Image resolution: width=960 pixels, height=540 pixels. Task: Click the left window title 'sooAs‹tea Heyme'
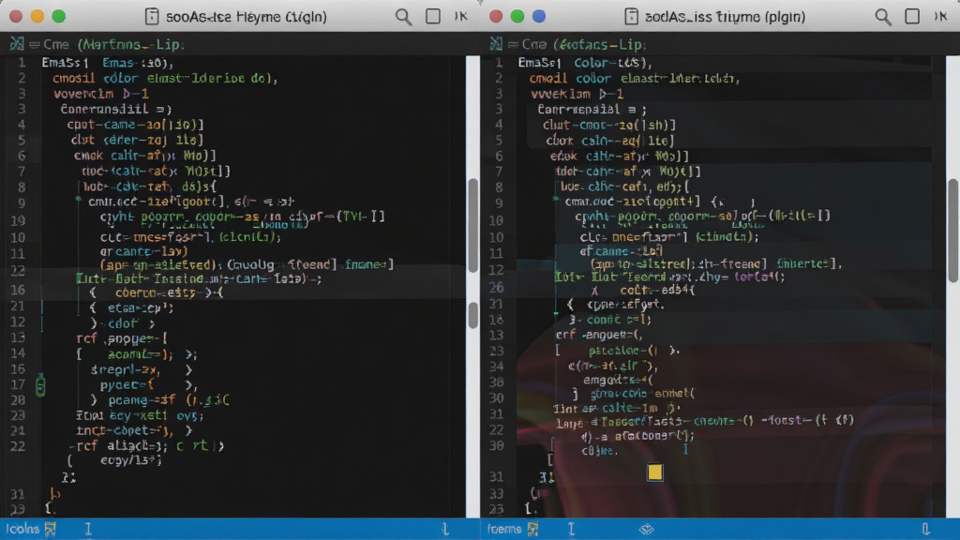pos(222,17)
